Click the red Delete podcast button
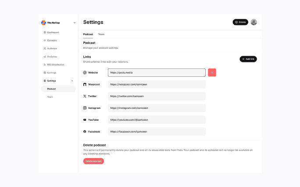The image size is (300, 187). point(93,161)
